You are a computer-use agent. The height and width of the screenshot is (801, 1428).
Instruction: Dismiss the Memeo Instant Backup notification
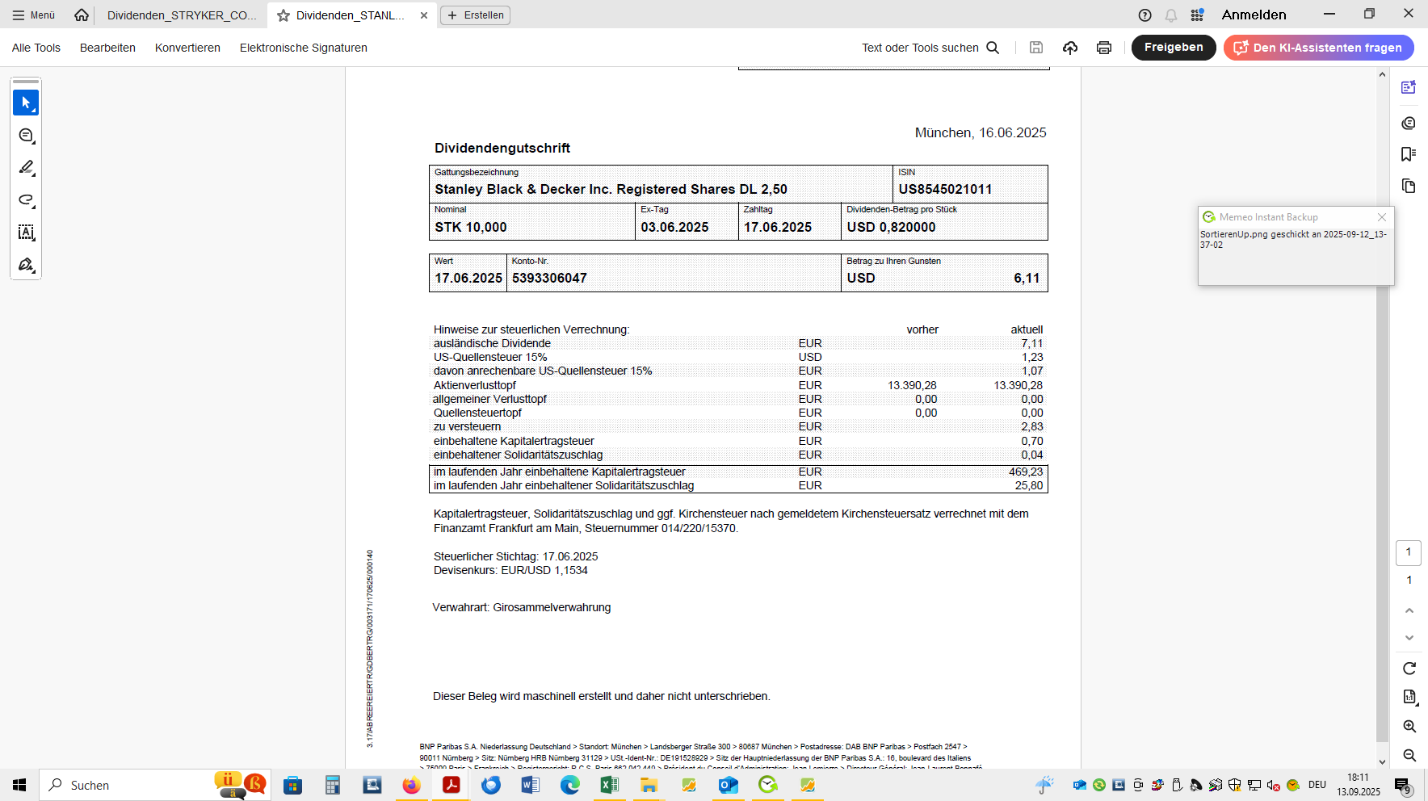[x=1382, y=217]
